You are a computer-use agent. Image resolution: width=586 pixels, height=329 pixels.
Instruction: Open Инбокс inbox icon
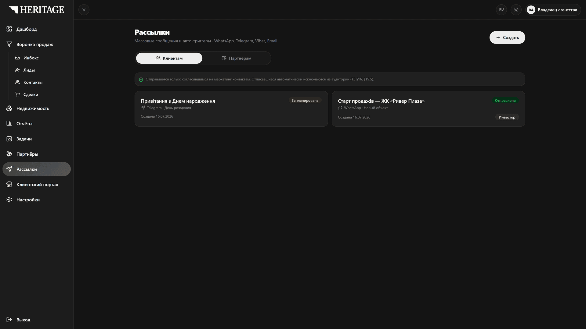pos(17,58)
